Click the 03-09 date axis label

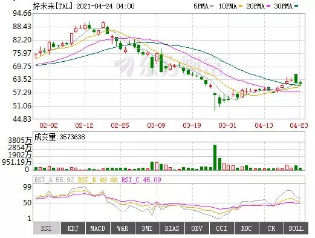pyautogui.click(x=156, y=125)
